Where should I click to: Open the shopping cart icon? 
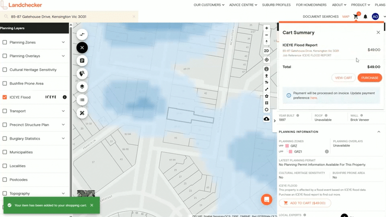[x=356, y=17]
